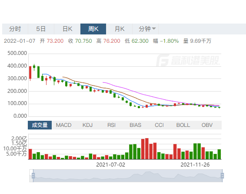Switch indicator to CCI
Screen dimensions: 246x194
(159, 125)
